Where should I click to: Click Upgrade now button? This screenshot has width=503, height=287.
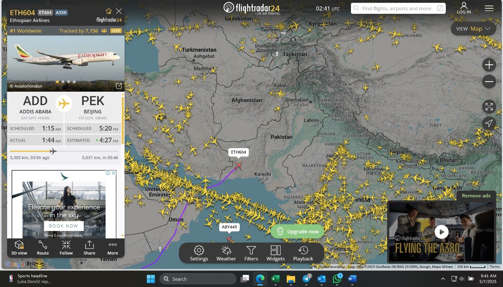tap(297, 231)
